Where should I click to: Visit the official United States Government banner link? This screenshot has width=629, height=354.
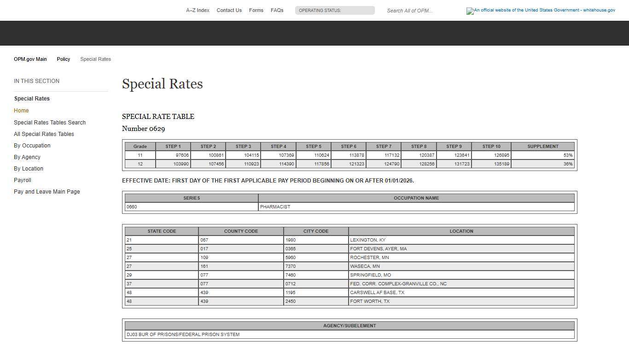[541, 11]
